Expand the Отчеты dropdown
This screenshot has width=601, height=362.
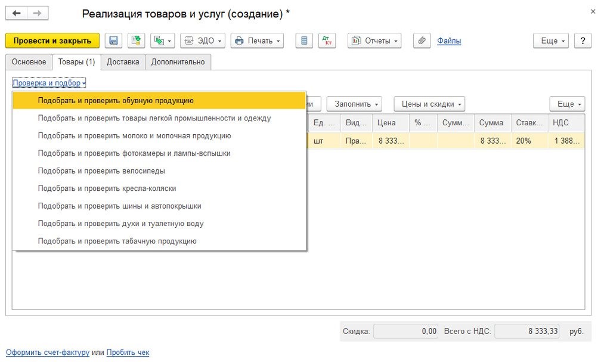[x=374, y=41]
